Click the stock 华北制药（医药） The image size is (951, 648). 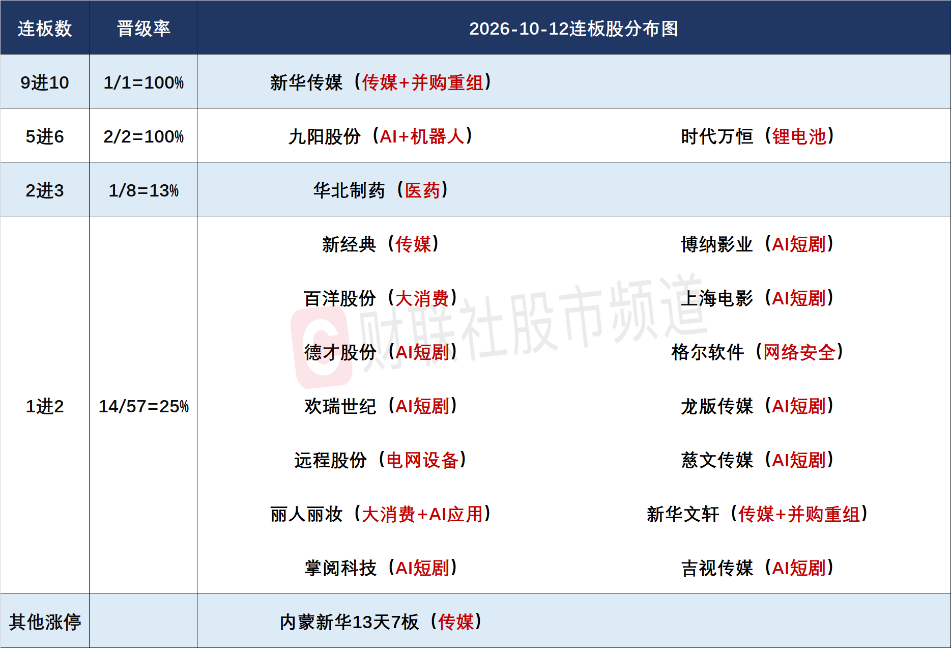pos(381,190)
